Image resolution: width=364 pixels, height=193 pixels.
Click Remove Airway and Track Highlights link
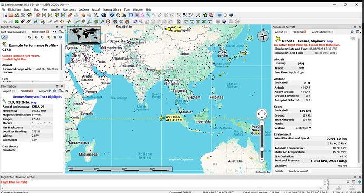point(37,96)
